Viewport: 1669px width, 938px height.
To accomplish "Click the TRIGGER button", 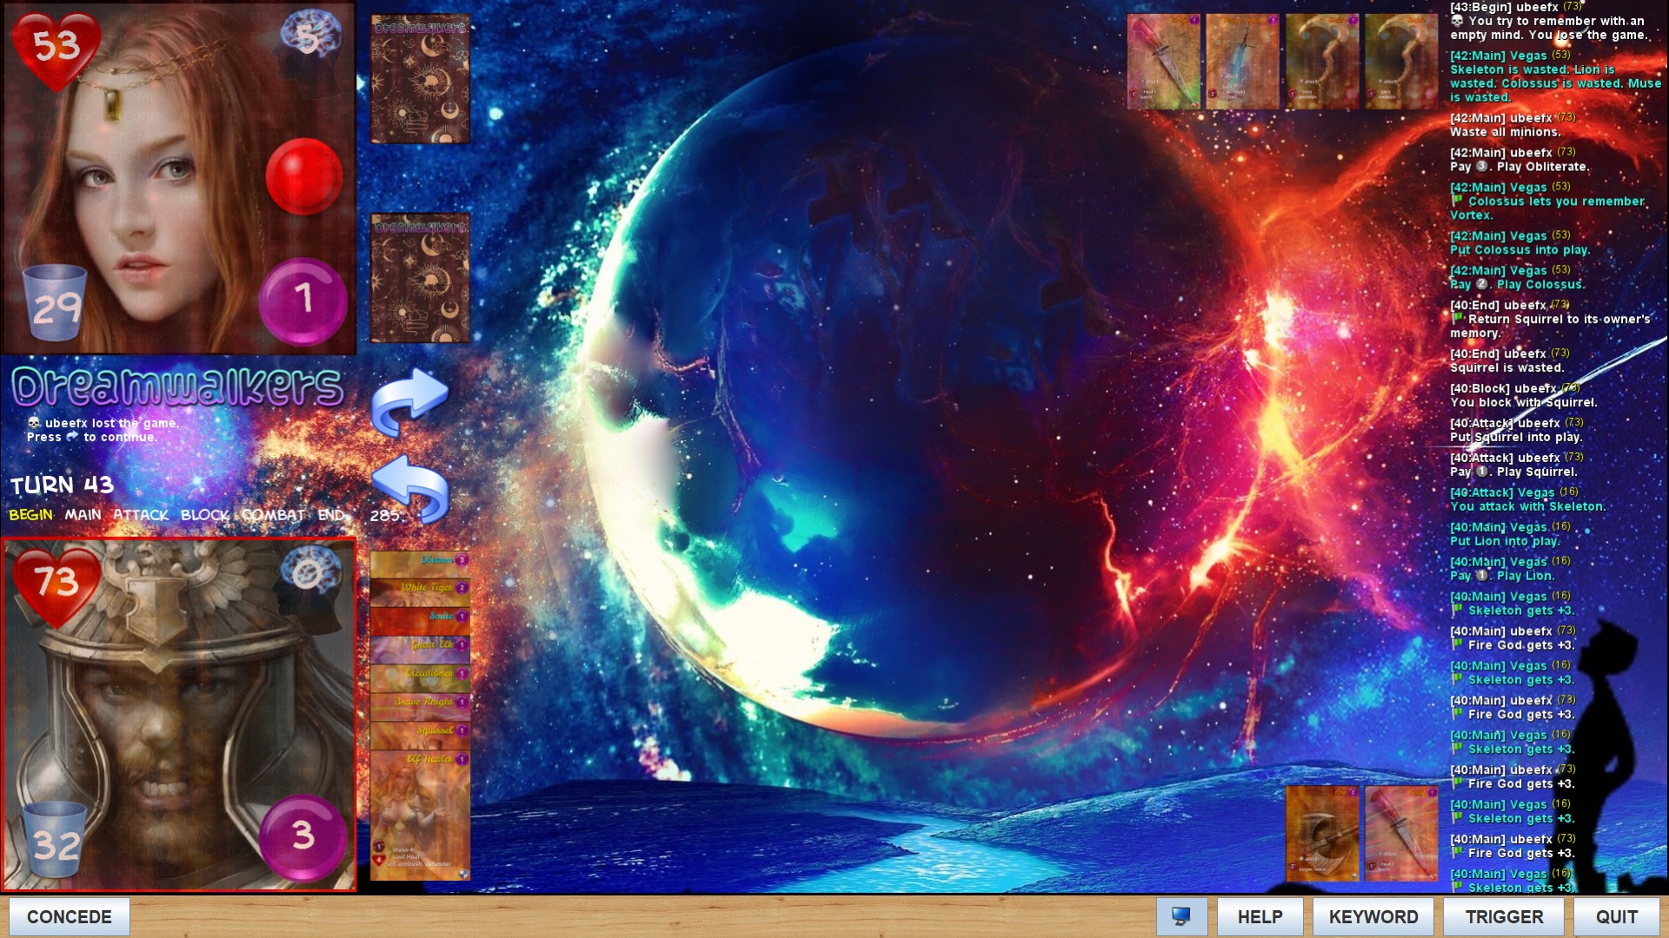I will click(1504, 916).
